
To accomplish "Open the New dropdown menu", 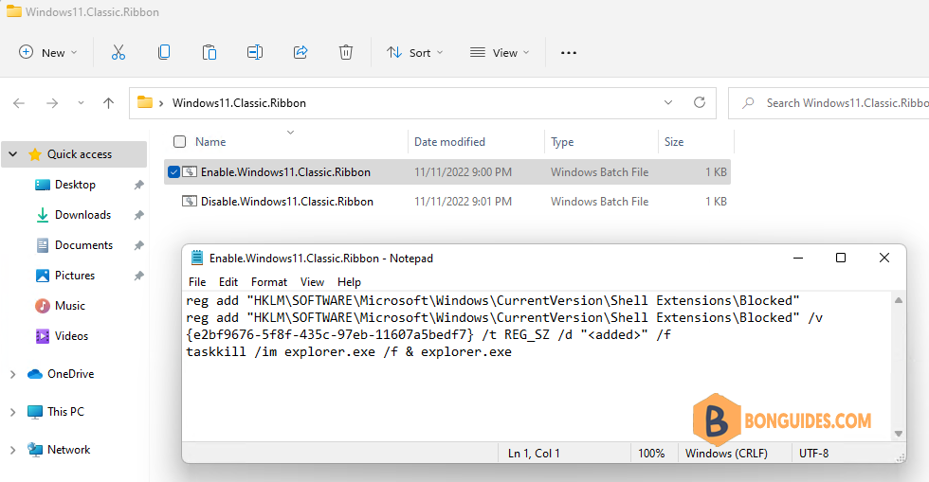I will tap(48, 53).
